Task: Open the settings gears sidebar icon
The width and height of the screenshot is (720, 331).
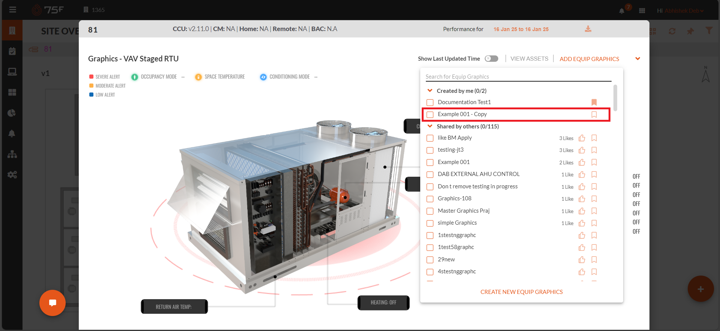Action: point(12,174)
